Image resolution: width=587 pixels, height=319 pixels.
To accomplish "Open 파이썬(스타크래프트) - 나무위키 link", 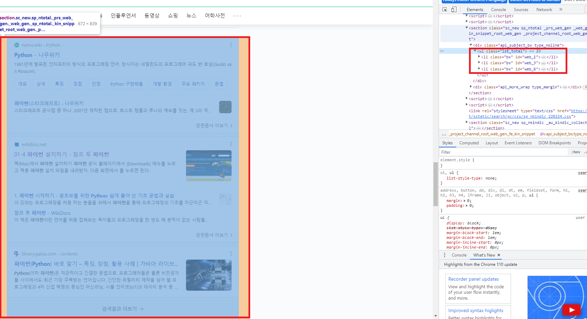I will click(x=49, y=103).
